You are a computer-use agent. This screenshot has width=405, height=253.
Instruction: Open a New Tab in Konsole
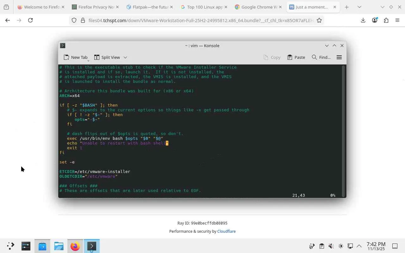point(75,57)
